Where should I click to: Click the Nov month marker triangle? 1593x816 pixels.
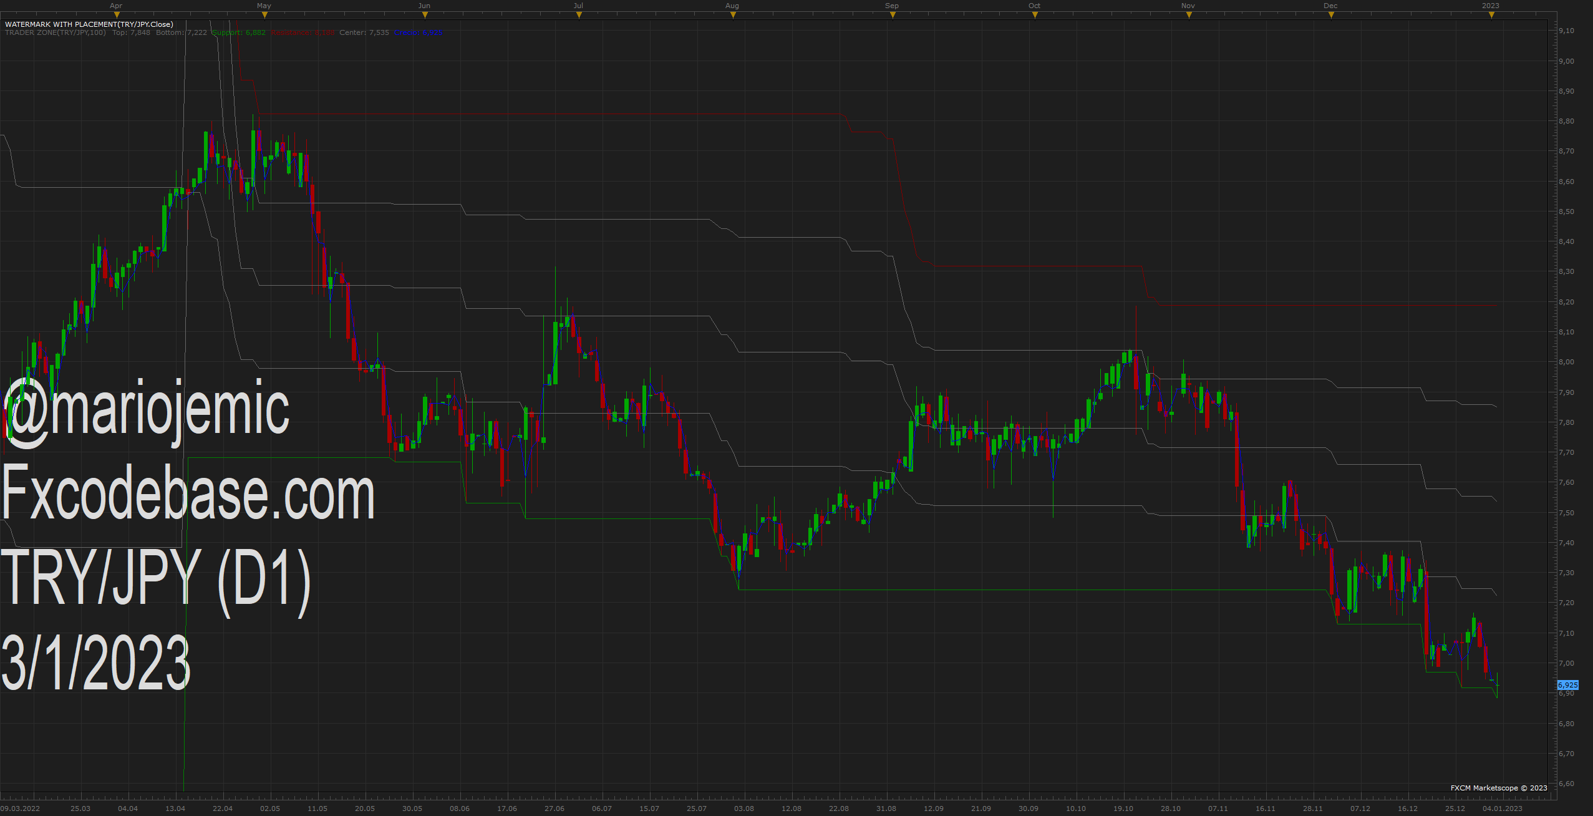(1189, 16)
